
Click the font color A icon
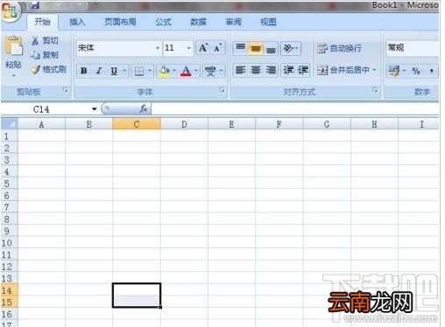186,71
